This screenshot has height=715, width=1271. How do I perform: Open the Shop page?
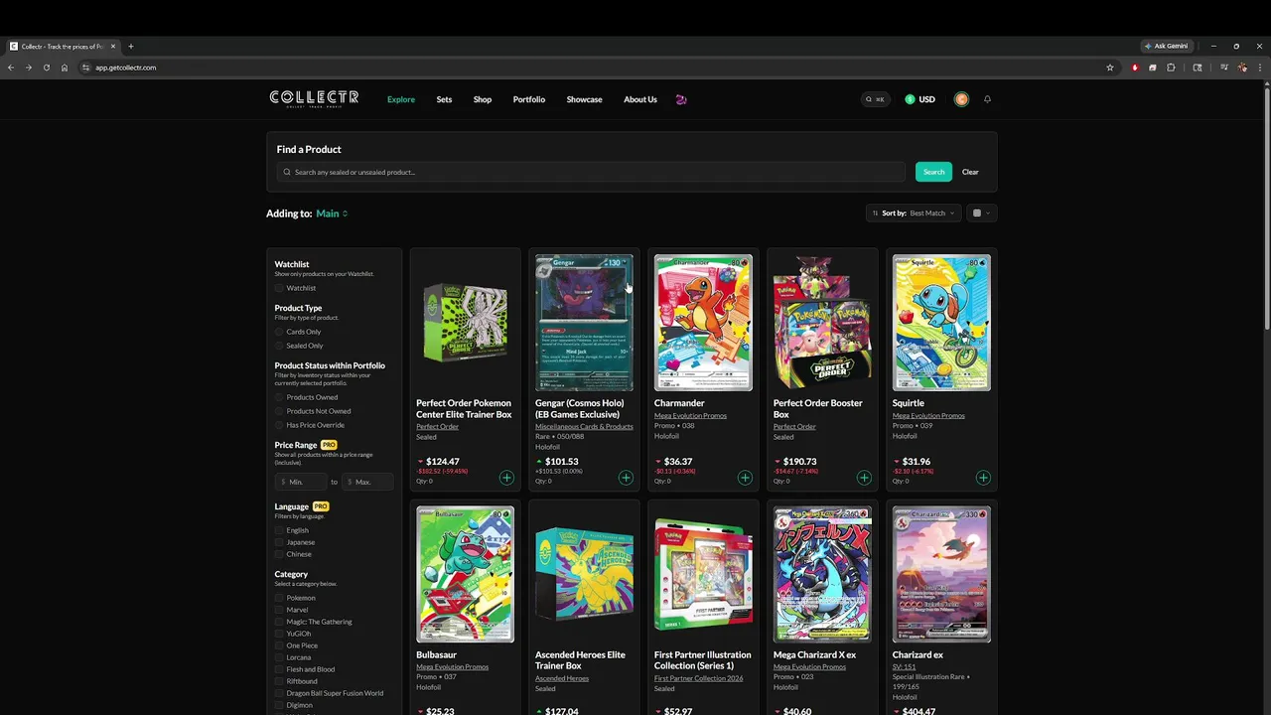(483, 99)
